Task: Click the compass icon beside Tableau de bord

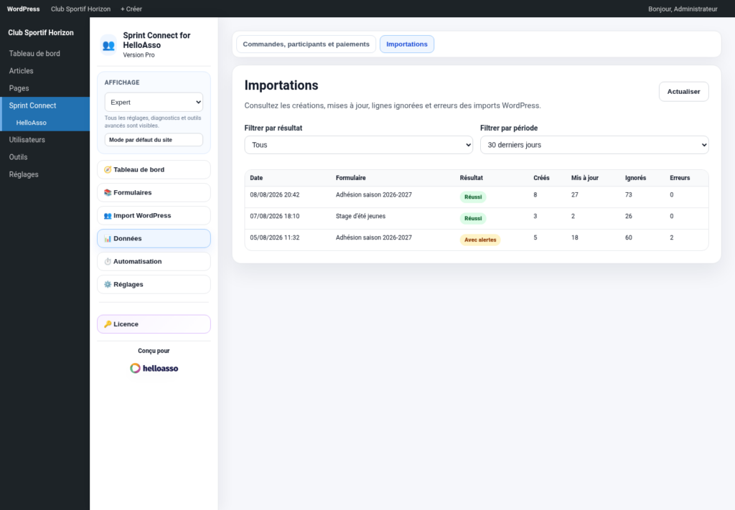Action: coord(108,169)
